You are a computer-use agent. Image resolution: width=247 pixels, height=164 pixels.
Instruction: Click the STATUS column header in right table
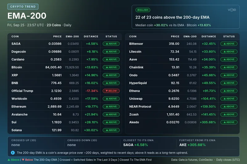point(229,36)
